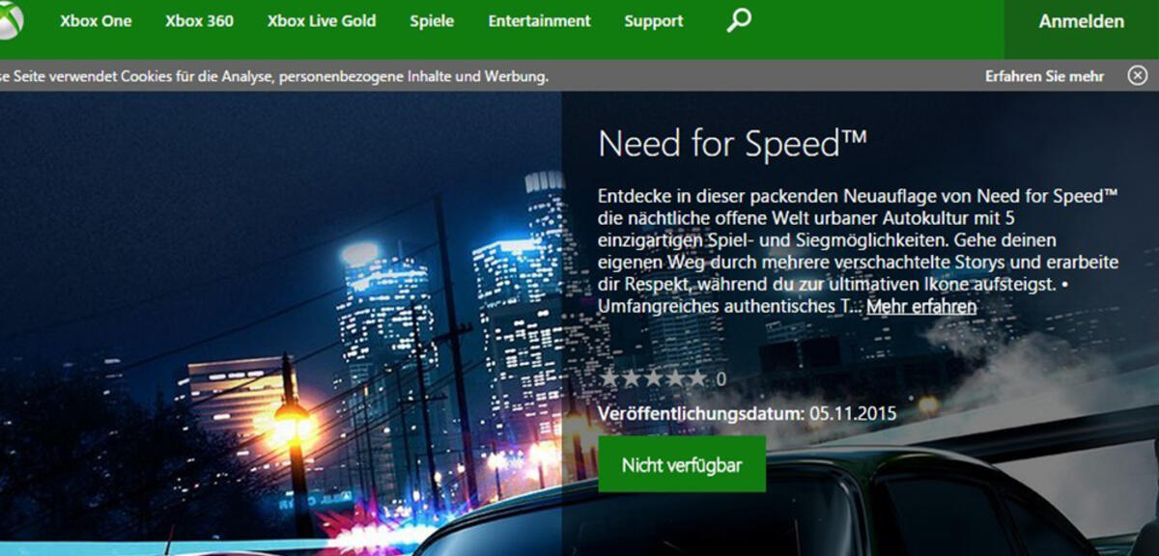This screenshot has height=556, width=1159.
Task: Open the Support menu item
Action: click(x=653, y=21)
